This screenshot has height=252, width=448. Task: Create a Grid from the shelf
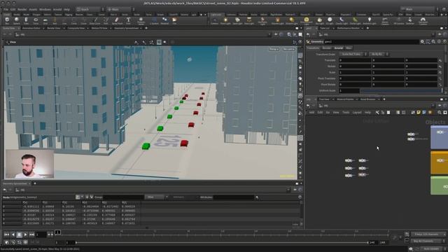(45, 20)
